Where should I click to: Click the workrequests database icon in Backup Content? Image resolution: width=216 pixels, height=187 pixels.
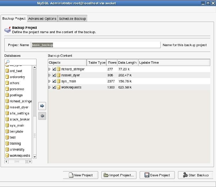[x=58, y=87]
